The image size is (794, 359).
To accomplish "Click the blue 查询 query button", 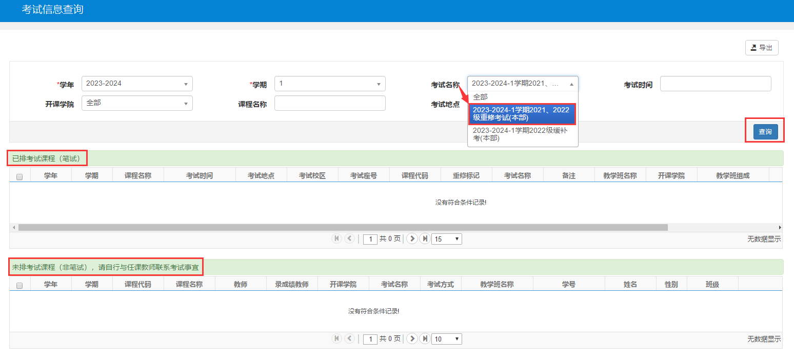I will point(765,132).
